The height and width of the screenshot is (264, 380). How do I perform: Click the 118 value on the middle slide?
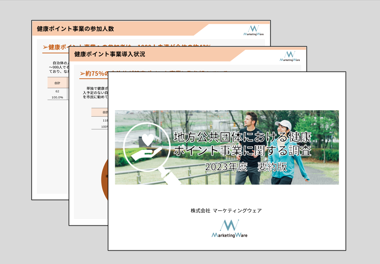click(105, 120)
